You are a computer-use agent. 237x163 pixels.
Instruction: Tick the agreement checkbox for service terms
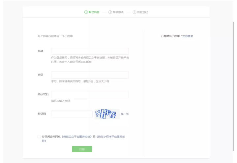coord(40,136)
